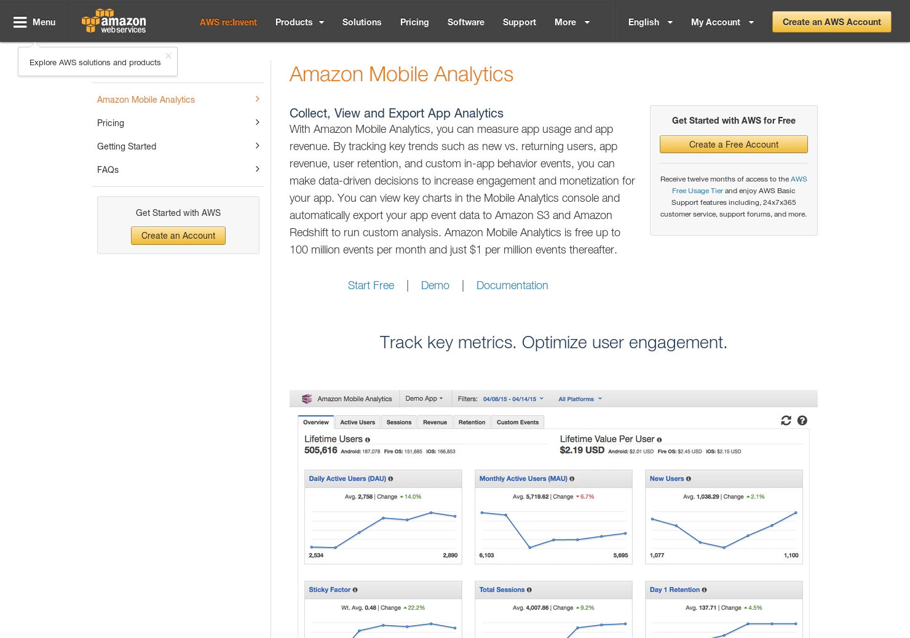The height and width of the screenshot is (638, 910).
Task: Expand the Products dropdown menu
Action: click(x=299, y=22)
